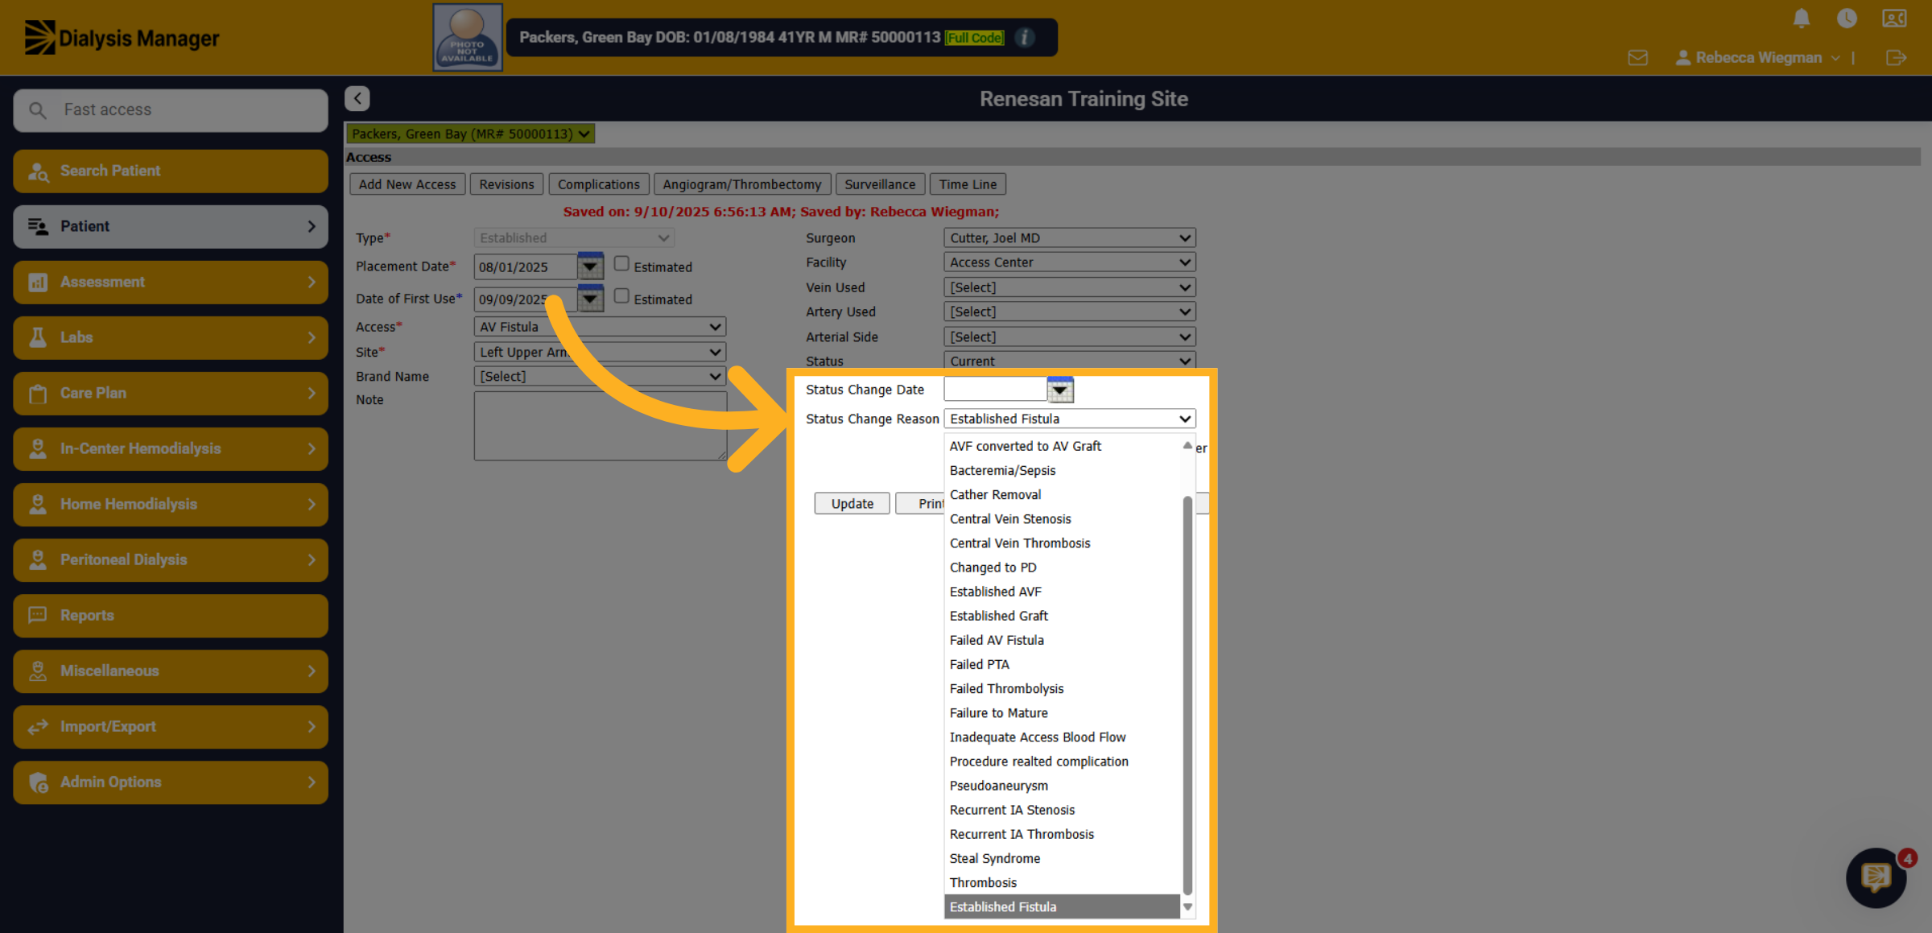Open the Angiogram/Thrombectomy tab

[x=741, y=184]
